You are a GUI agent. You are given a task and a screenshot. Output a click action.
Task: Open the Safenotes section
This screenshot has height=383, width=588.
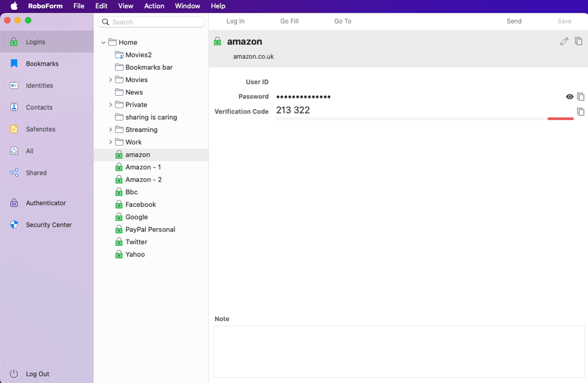[x=47, y=129]
